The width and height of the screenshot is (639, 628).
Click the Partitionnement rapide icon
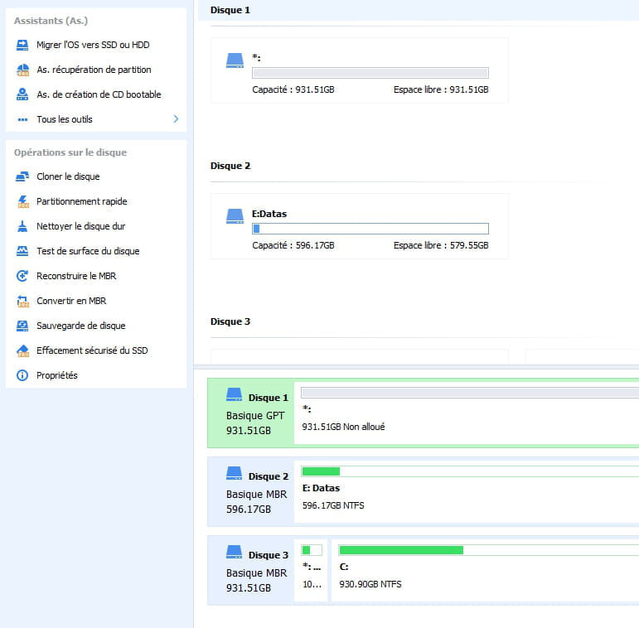[x=22, y=201]
